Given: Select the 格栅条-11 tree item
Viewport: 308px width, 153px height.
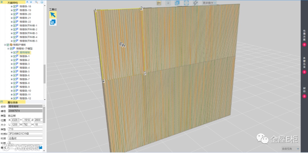Looking at the screenshot, I should coord(25,94).
